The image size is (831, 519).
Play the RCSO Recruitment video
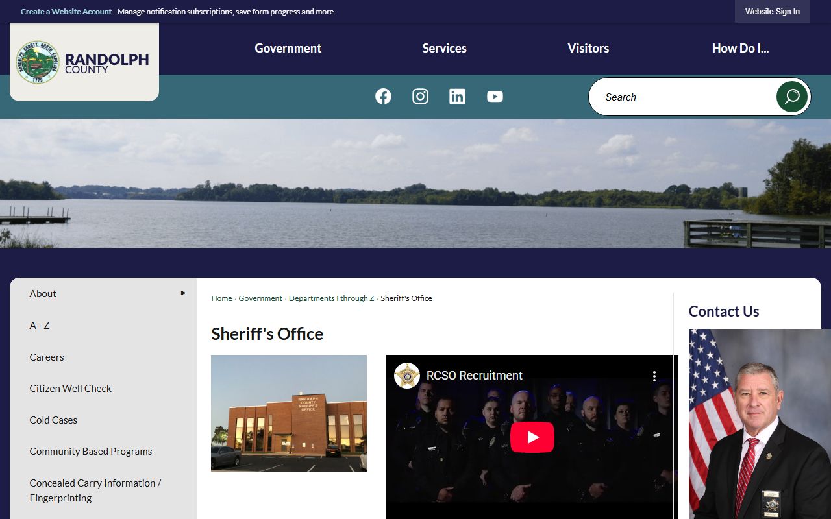click(532, 437)
